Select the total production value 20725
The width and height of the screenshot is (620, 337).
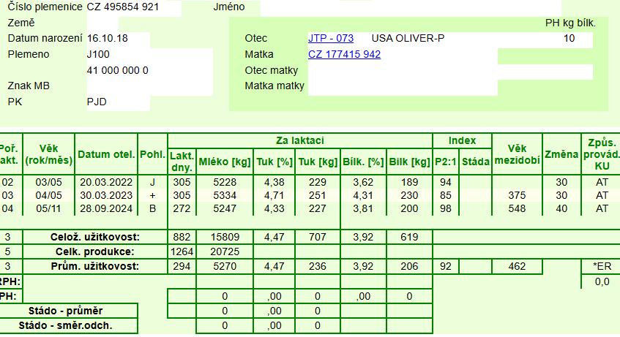(224, 251)
